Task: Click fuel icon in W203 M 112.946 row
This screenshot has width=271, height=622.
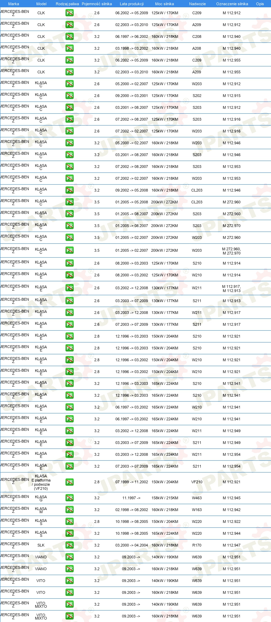Action: 70,143
